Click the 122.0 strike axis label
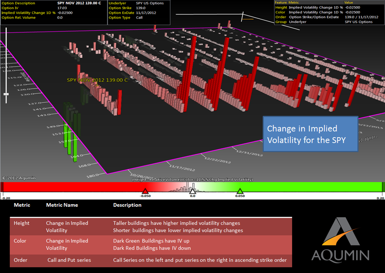The height and width of the screenshot is (273, 385). tap(21, 85)
